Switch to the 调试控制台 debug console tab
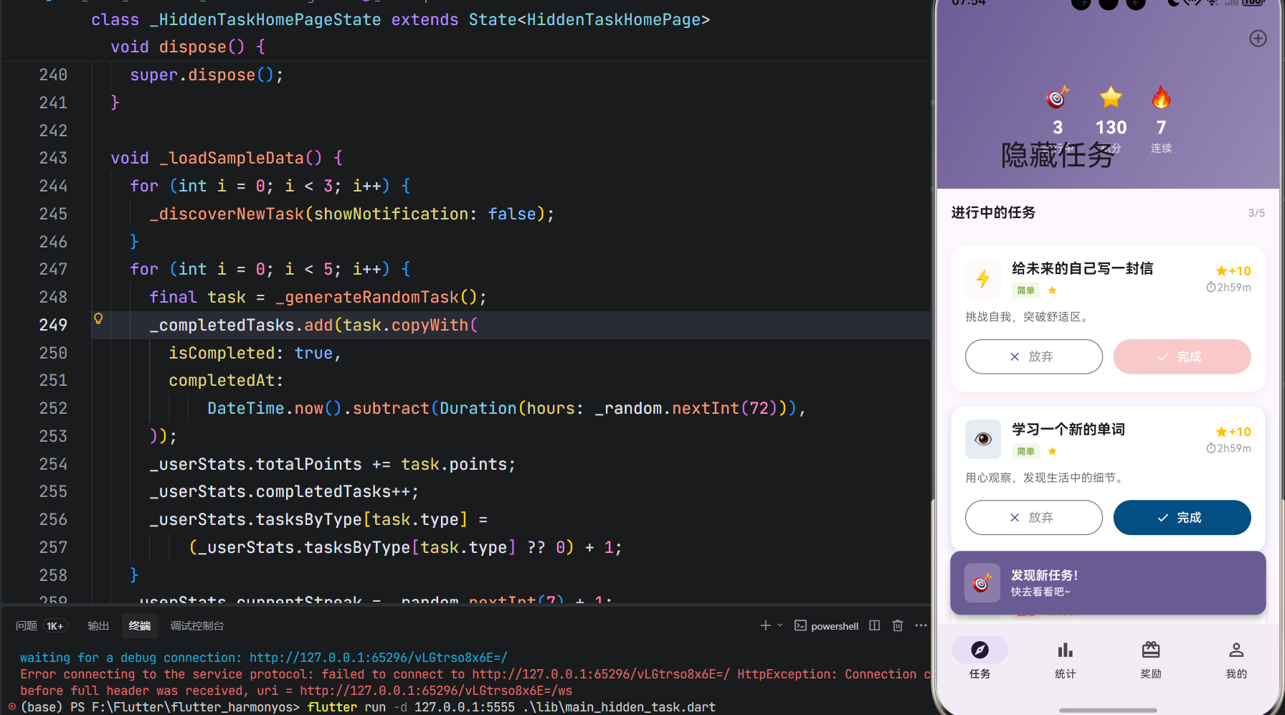This screenshot has width=1285, height=715. (x=197, y=625)
